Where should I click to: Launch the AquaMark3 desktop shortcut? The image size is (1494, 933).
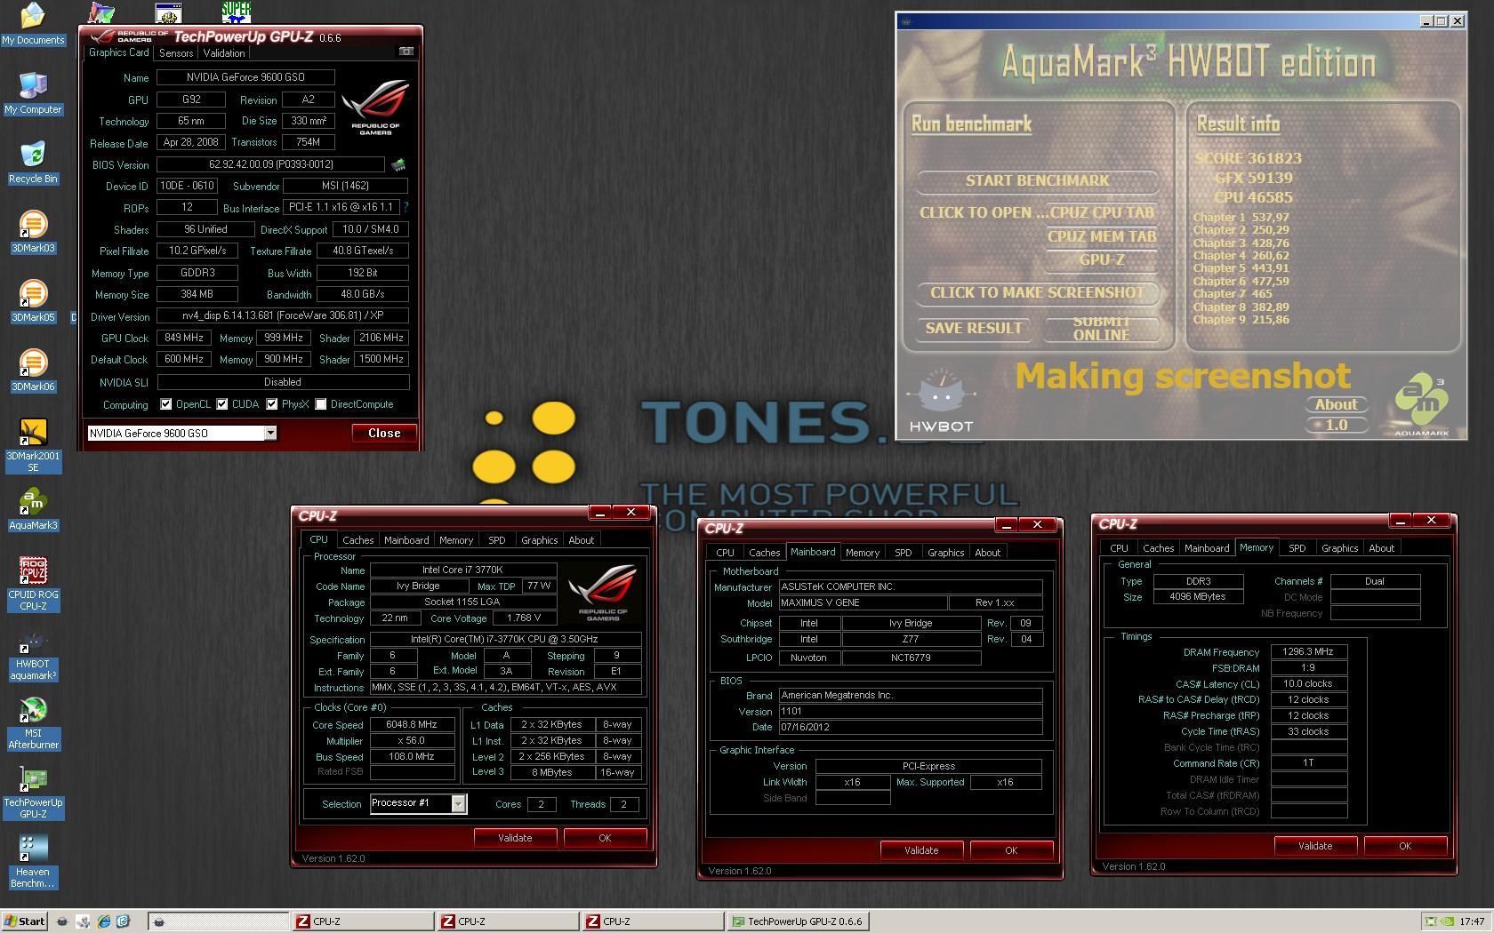[x=33, y=509]
